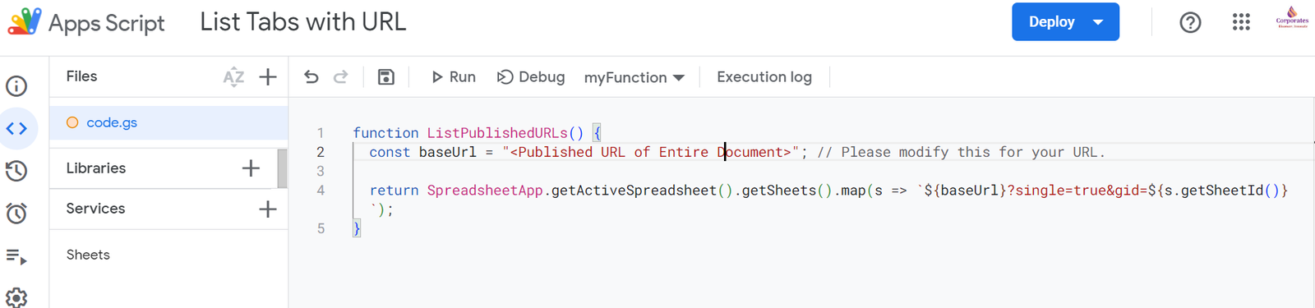
Task: Run the selected function
Action: (x=454, y=77)
